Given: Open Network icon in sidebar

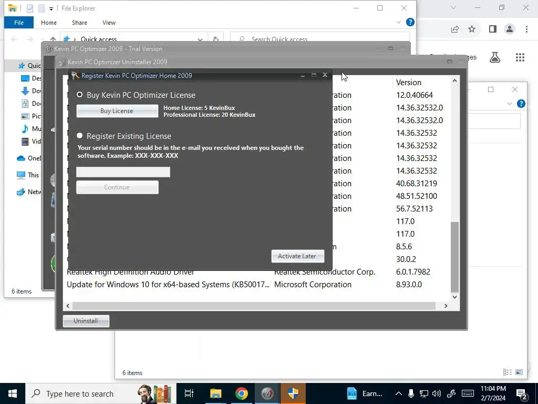Looking at the screenshot, I should coord(21,191).
